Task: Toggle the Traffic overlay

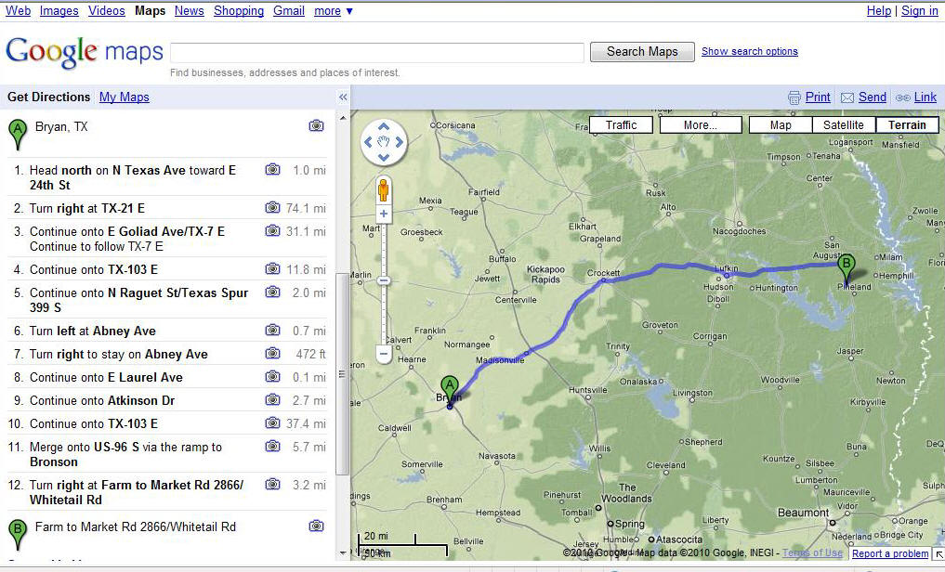Action: click(621, 125)
